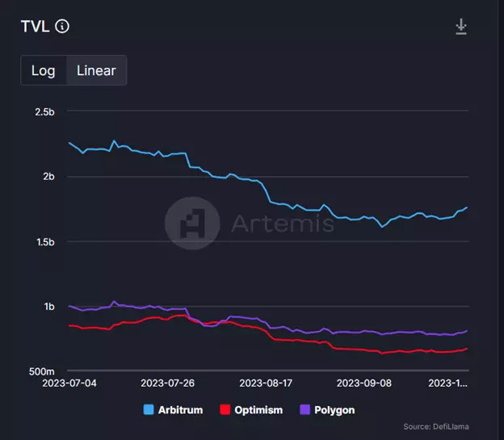Switch chart scale to Linear
Screen dimensions: 504x440
(96, 70)
